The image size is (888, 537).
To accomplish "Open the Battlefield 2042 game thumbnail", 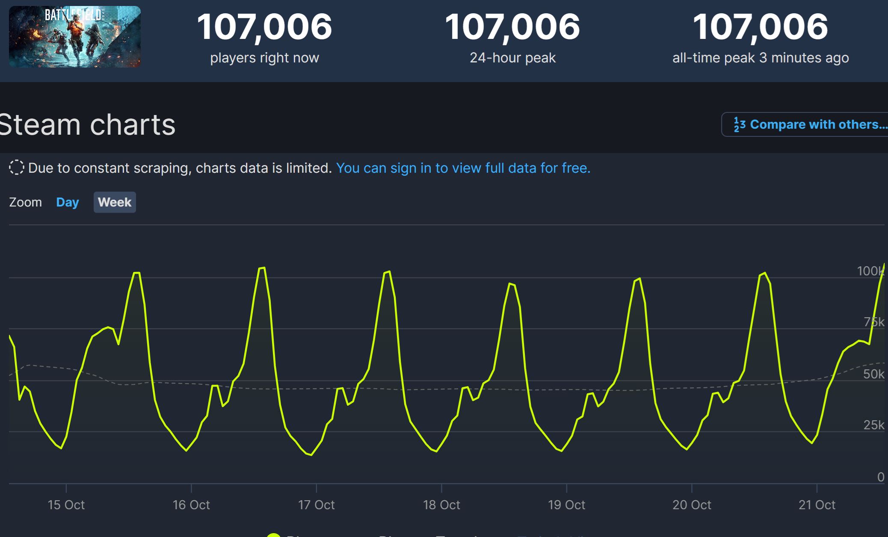I will click(x=75, y=37).
